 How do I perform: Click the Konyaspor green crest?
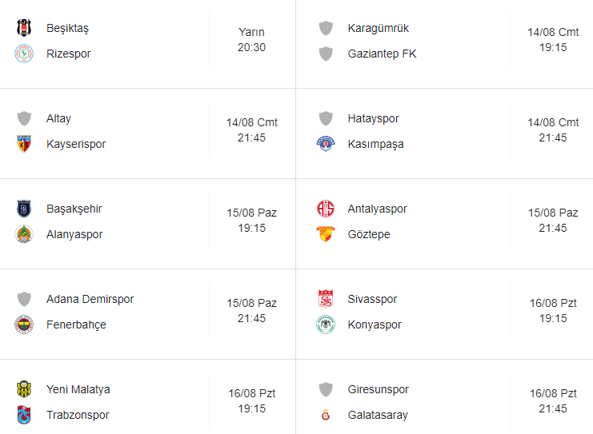coord(326,325)
